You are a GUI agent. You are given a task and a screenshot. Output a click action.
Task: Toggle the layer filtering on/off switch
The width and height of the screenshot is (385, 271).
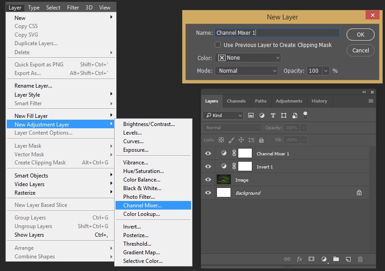[x=305, y=115]
